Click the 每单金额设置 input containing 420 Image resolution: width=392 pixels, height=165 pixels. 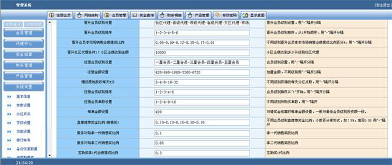(202, 112)
